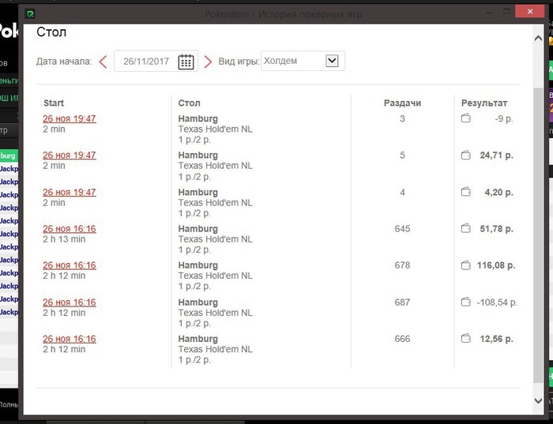Go to previous date with left arrow
This screenshot has width=553, height=424.
pos(103,62)
